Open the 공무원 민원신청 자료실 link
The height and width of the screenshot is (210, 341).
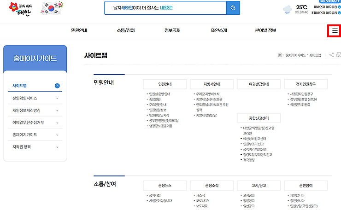164,121
